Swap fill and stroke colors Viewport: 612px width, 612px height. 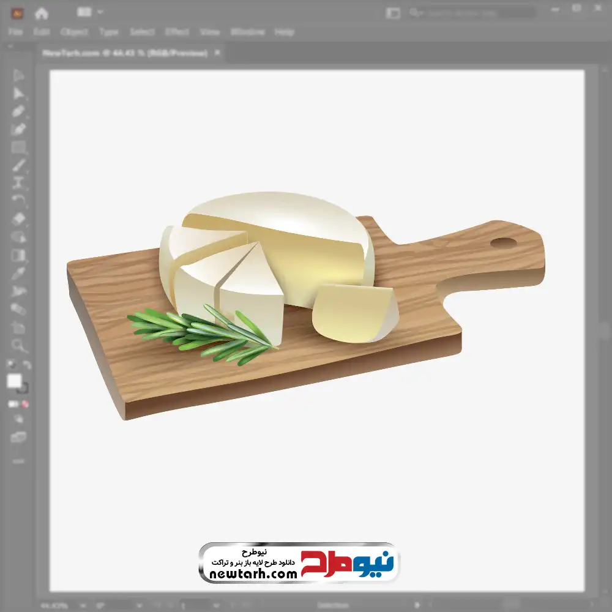coord(26,365)
